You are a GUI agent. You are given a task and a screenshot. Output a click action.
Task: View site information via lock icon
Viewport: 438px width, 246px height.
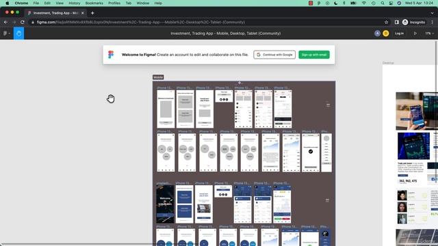click(33, 23)
